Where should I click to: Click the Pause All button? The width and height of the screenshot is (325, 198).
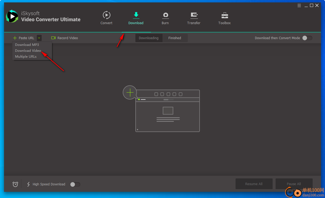(294, 184)
